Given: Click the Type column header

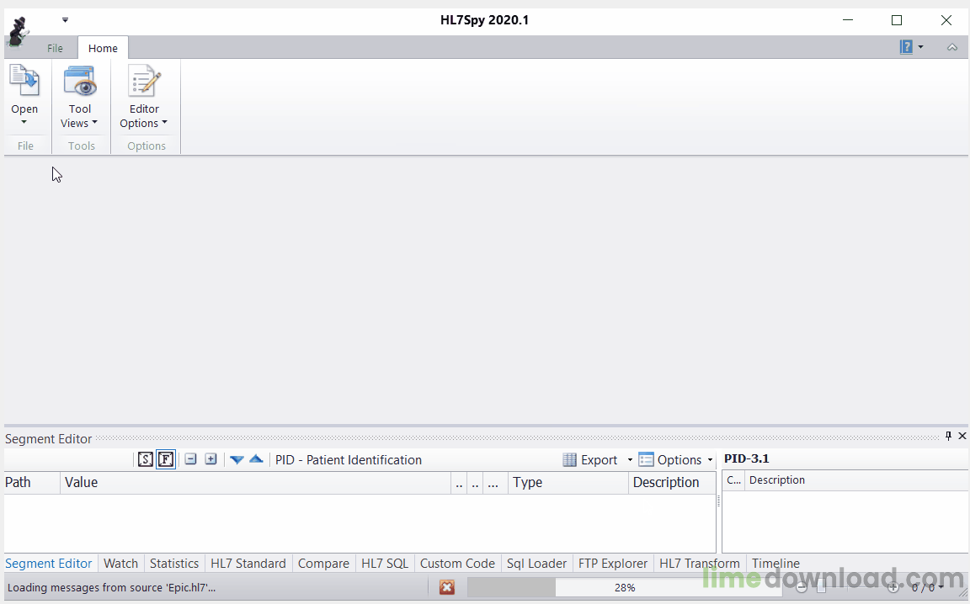Looking at the screenshot, I should tap(568, 482).
